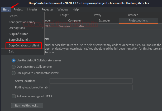162x111 pixels.
Task: Open the Help menu
Action: pyautogui.click(x=75, y=9)
